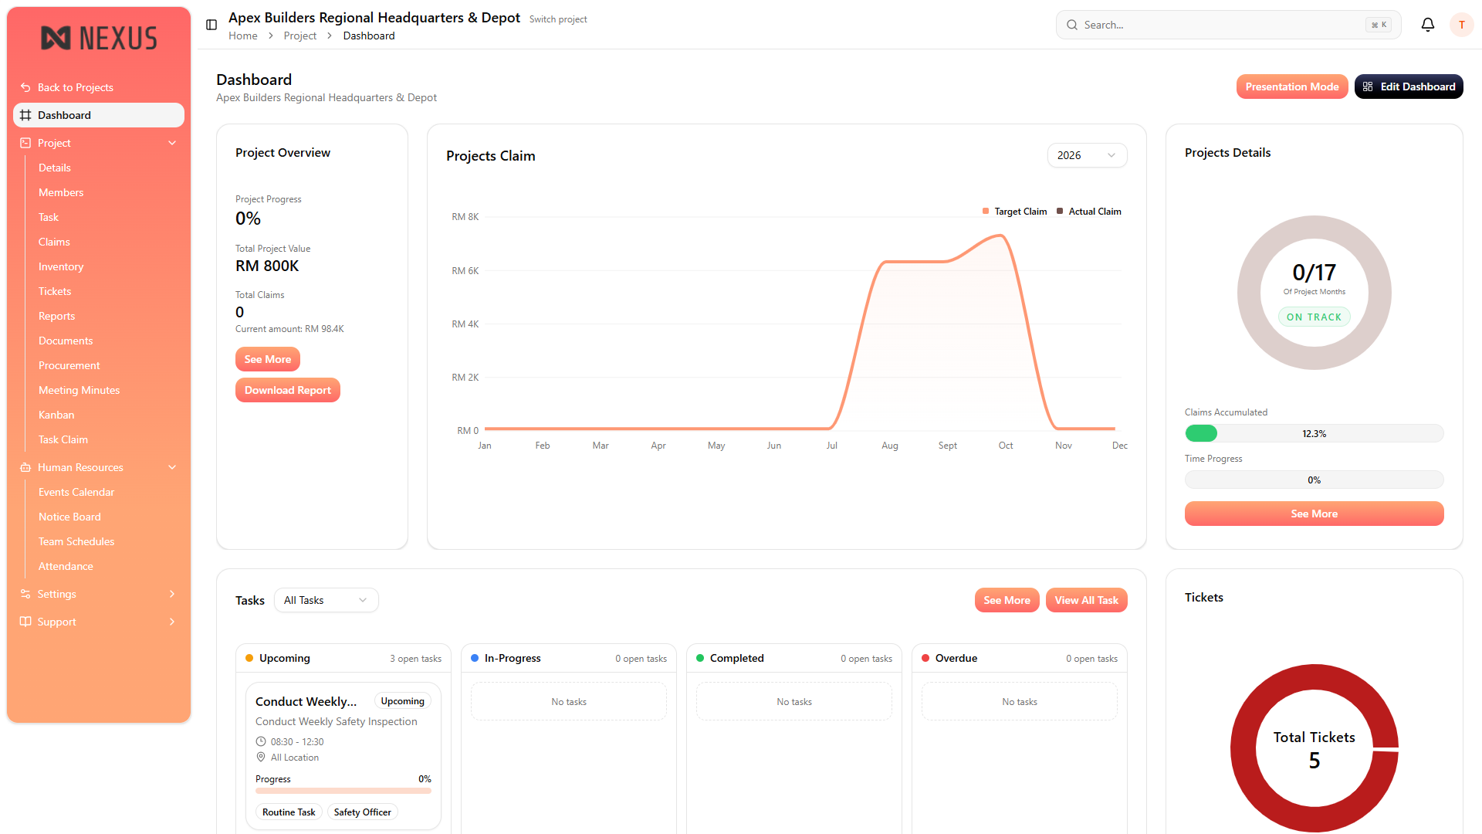Open Inventory in the sidebar
Image resolution: width=1482 pixels, height=834 pixels.
point(61,266)
